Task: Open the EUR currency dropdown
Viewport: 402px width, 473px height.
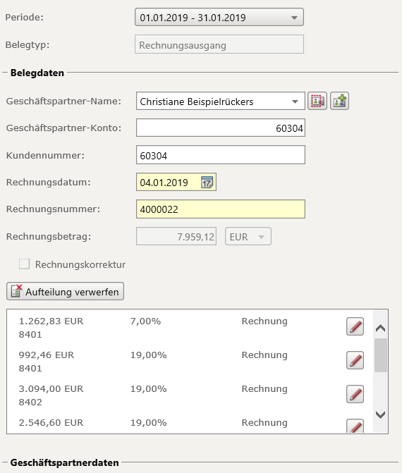Action: [x=248, y=237]
